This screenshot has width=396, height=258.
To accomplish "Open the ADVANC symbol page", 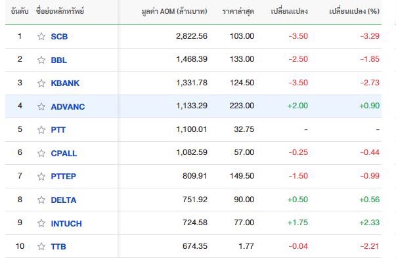I will tap(68, 106).
